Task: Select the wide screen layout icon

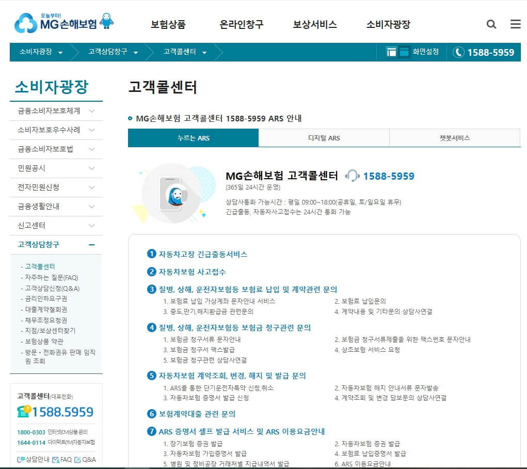Action: (404, 52)
